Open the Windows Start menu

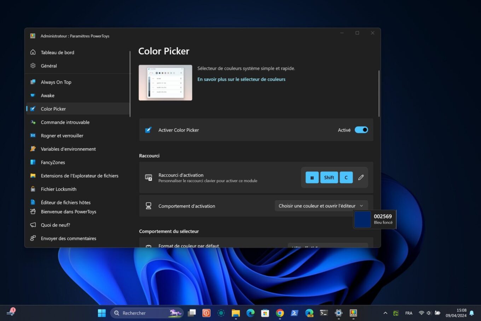tap(102, 313)
